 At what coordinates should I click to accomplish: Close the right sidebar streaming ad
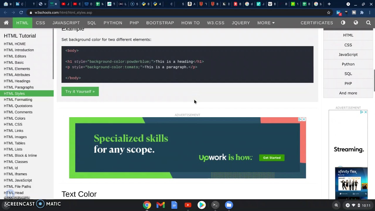pyautogui.click(x=366, y=112)
